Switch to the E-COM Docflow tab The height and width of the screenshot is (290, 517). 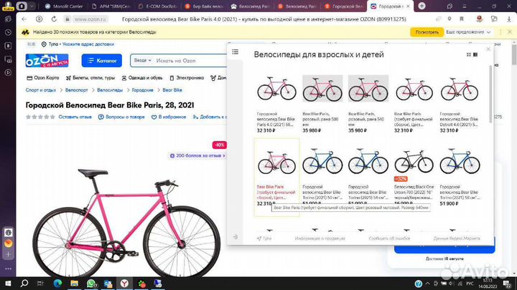158,6
